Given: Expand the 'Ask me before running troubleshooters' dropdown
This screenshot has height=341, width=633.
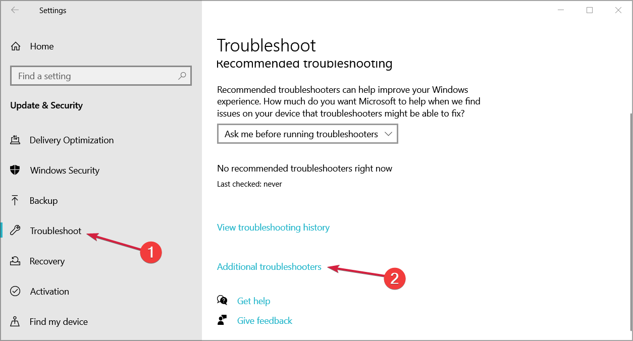Looking at the screenshot, I should pyautogui.click(x=307, y=134).
